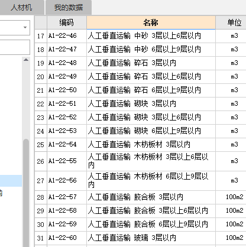This screenshot has width=246, height=247.
Task: Click the scroll-up arrow in the left panel
Action: click(26, 60)
